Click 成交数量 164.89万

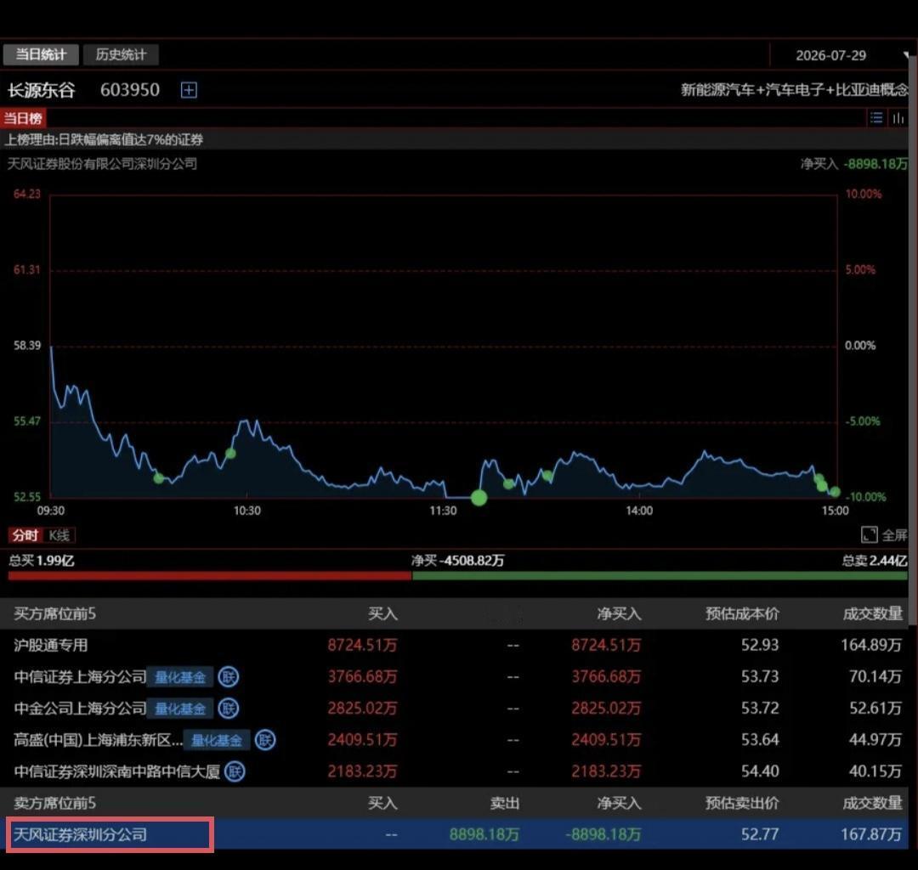coord(871,646)
